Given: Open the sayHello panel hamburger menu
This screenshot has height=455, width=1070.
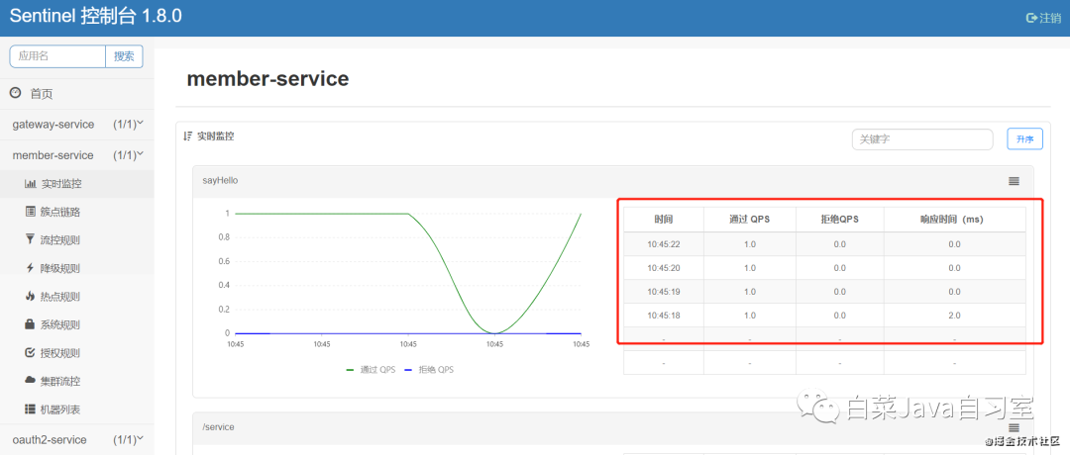Looking at the screenshot, I should (x=1015, y=181).
